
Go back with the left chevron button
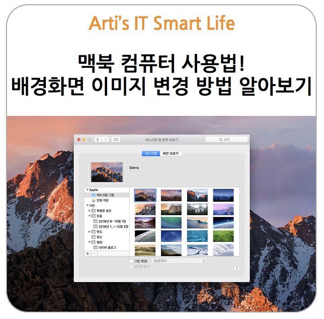pyautogui.click(x=98, y=140)
